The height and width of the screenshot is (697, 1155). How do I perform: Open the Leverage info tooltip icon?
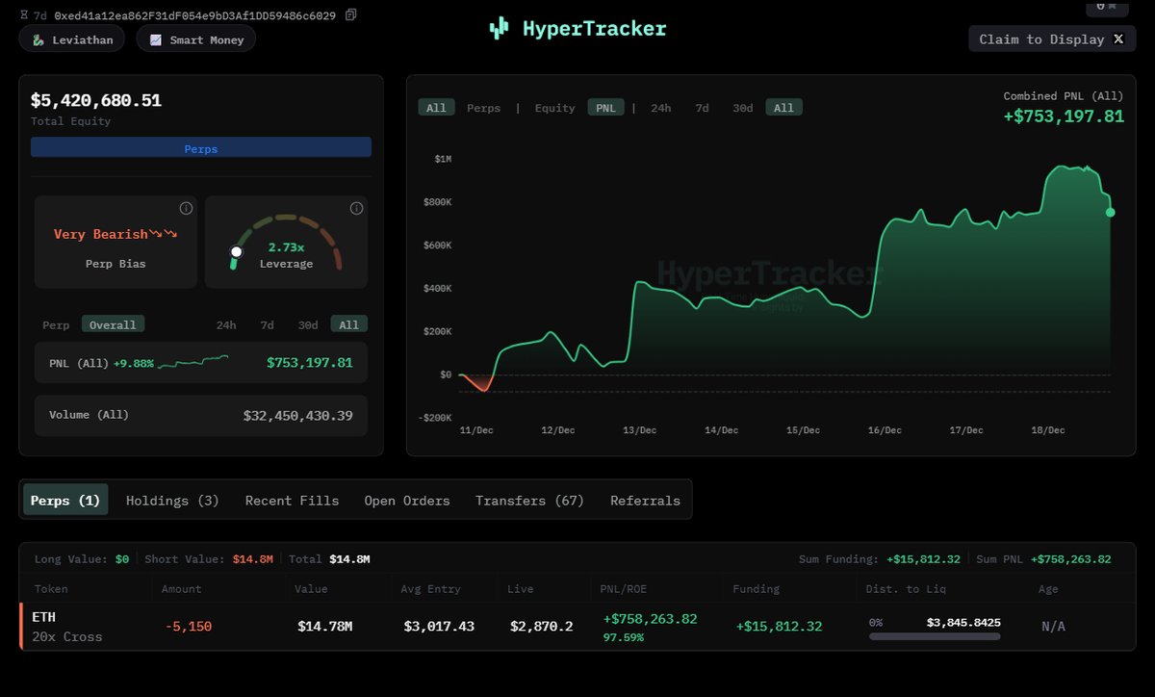356,209
